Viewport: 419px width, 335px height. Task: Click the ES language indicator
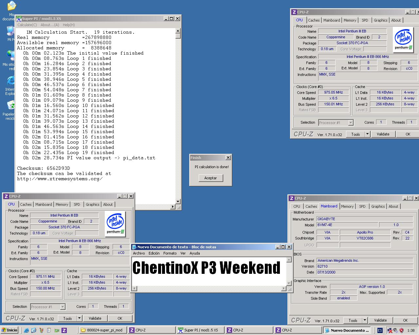point(380,330)
